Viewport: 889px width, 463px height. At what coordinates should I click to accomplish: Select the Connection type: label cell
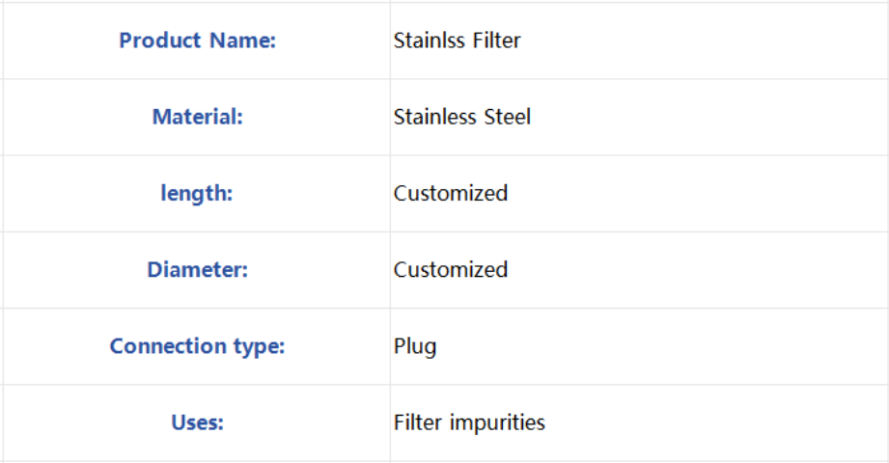click(x=197, y=346)
